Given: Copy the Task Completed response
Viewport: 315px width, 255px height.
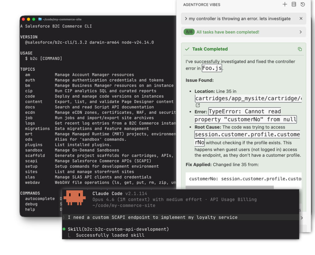Looking at the screenshot, I should click(x=300, y=49).
